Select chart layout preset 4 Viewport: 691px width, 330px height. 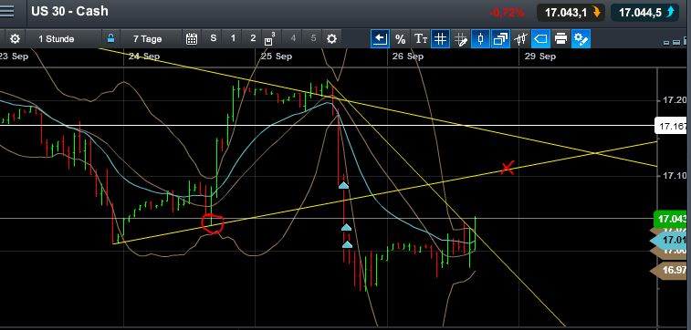(293, 38)
